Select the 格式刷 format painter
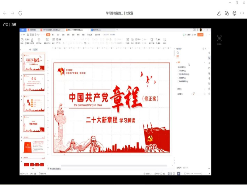Screen dimensions: 247x185 pyautogui.click(x=32, y=41)
